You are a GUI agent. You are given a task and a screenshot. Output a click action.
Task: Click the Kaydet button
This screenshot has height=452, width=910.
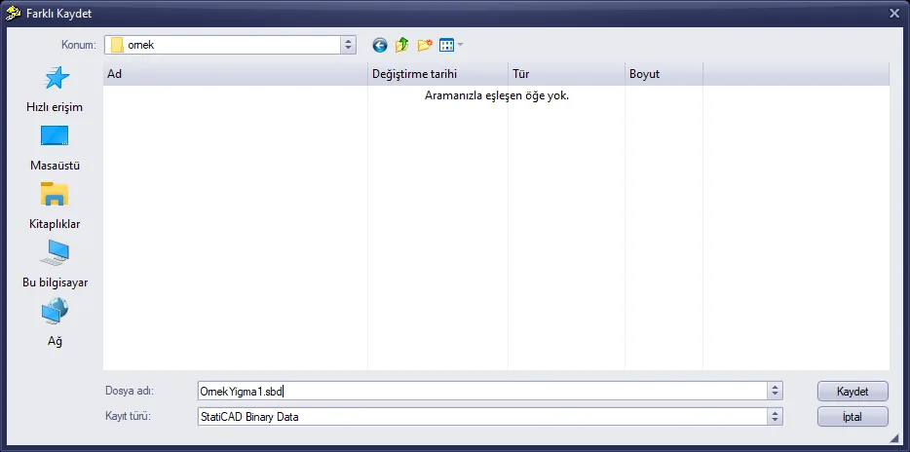(853, 391)
